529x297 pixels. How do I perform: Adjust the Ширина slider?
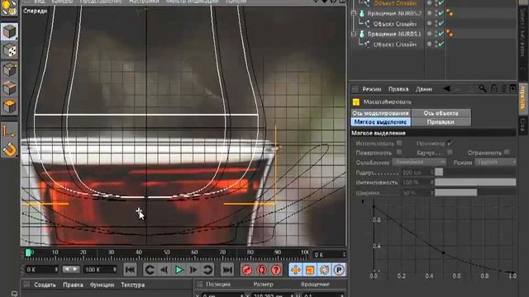[475, 193]
